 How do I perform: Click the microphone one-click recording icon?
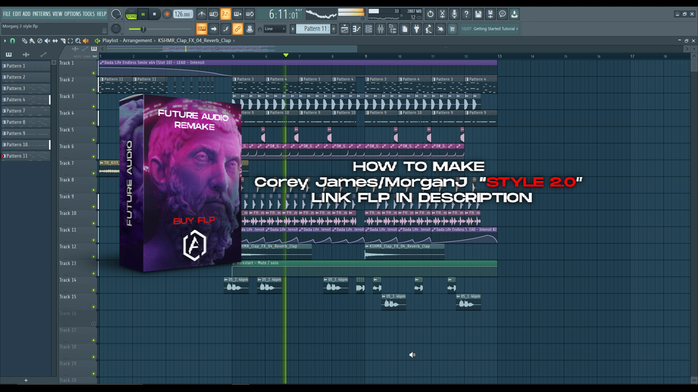click(x=454, y=14)
